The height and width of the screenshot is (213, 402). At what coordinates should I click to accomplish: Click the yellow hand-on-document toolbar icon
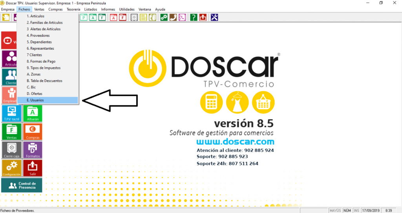(6, 17)
